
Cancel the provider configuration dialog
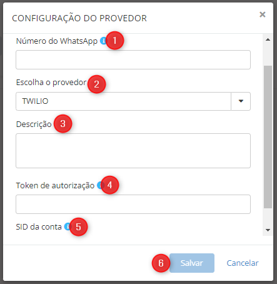coord(243,263)
